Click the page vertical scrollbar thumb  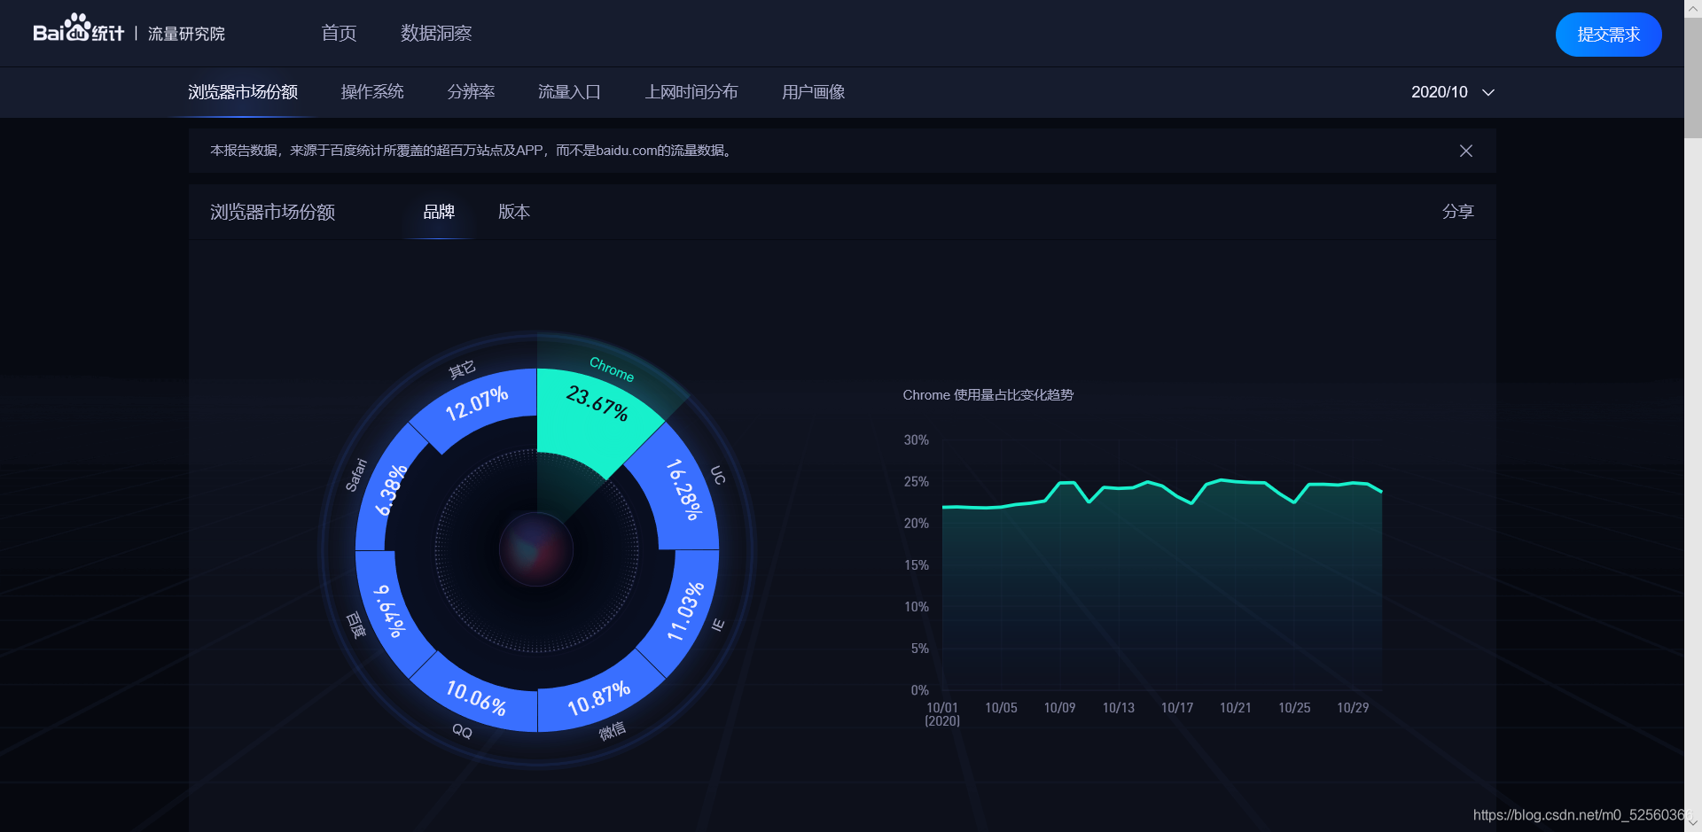coord(1693,78)
